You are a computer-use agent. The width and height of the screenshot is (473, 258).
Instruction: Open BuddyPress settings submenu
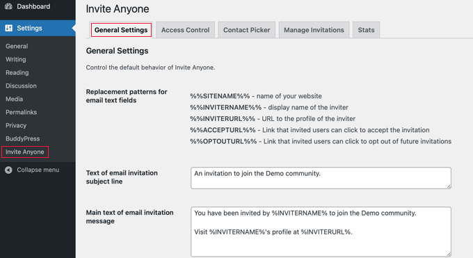tap(23, 138)
